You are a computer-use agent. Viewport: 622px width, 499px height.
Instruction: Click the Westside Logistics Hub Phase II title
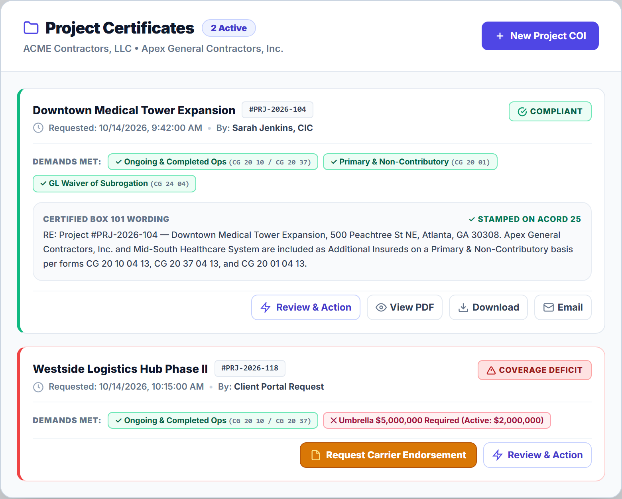[120, 369]
